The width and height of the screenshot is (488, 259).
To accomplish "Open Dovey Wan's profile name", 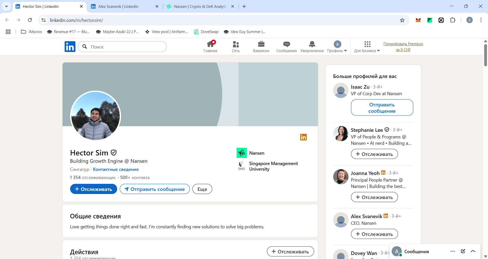I will tap(364, 253).
